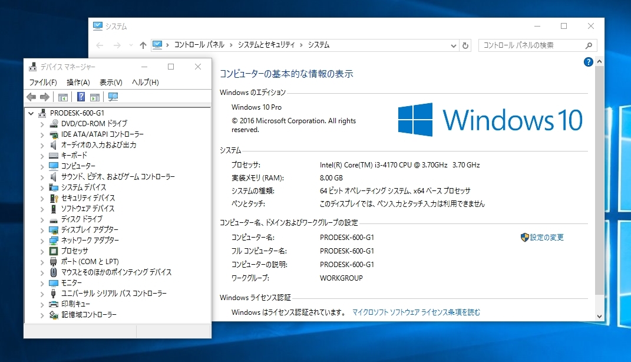Viewport: 631px width, 362px height.
Task: Expand the ソフトウェア デバイス node
Action: (x=42, y=209)
